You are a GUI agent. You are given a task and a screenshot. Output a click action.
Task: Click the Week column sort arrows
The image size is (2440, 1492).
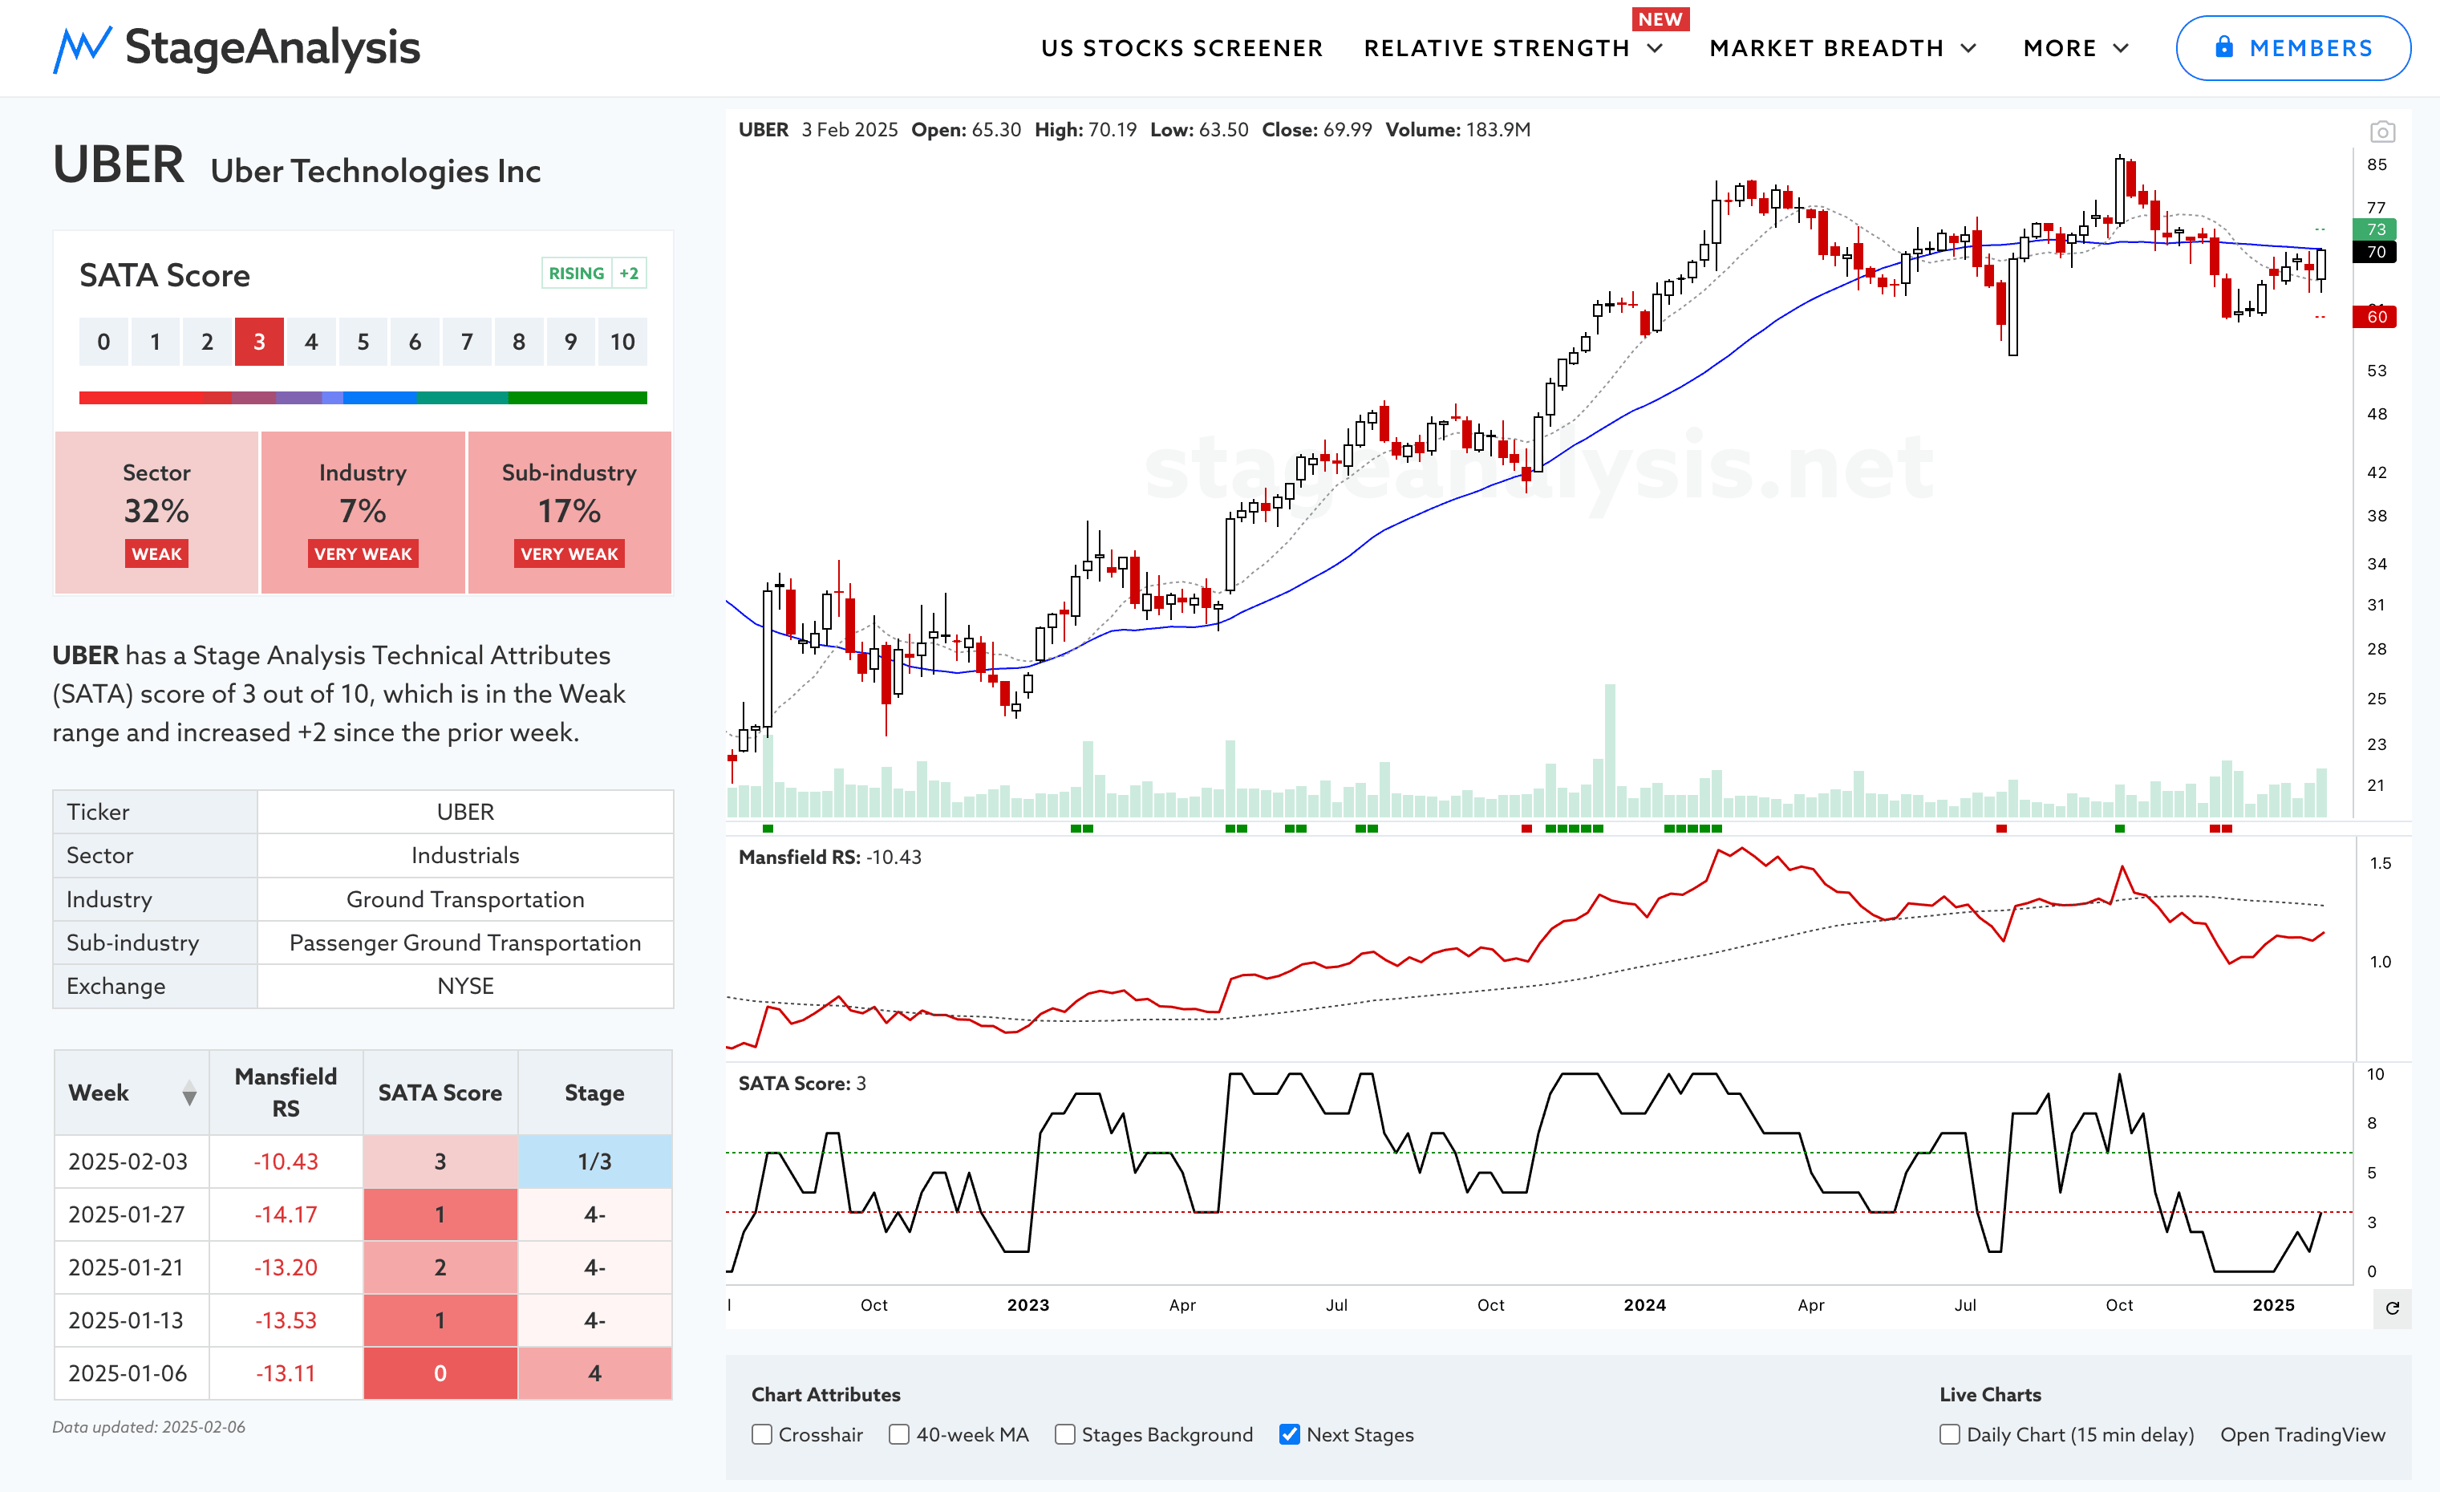(189, 1093)
